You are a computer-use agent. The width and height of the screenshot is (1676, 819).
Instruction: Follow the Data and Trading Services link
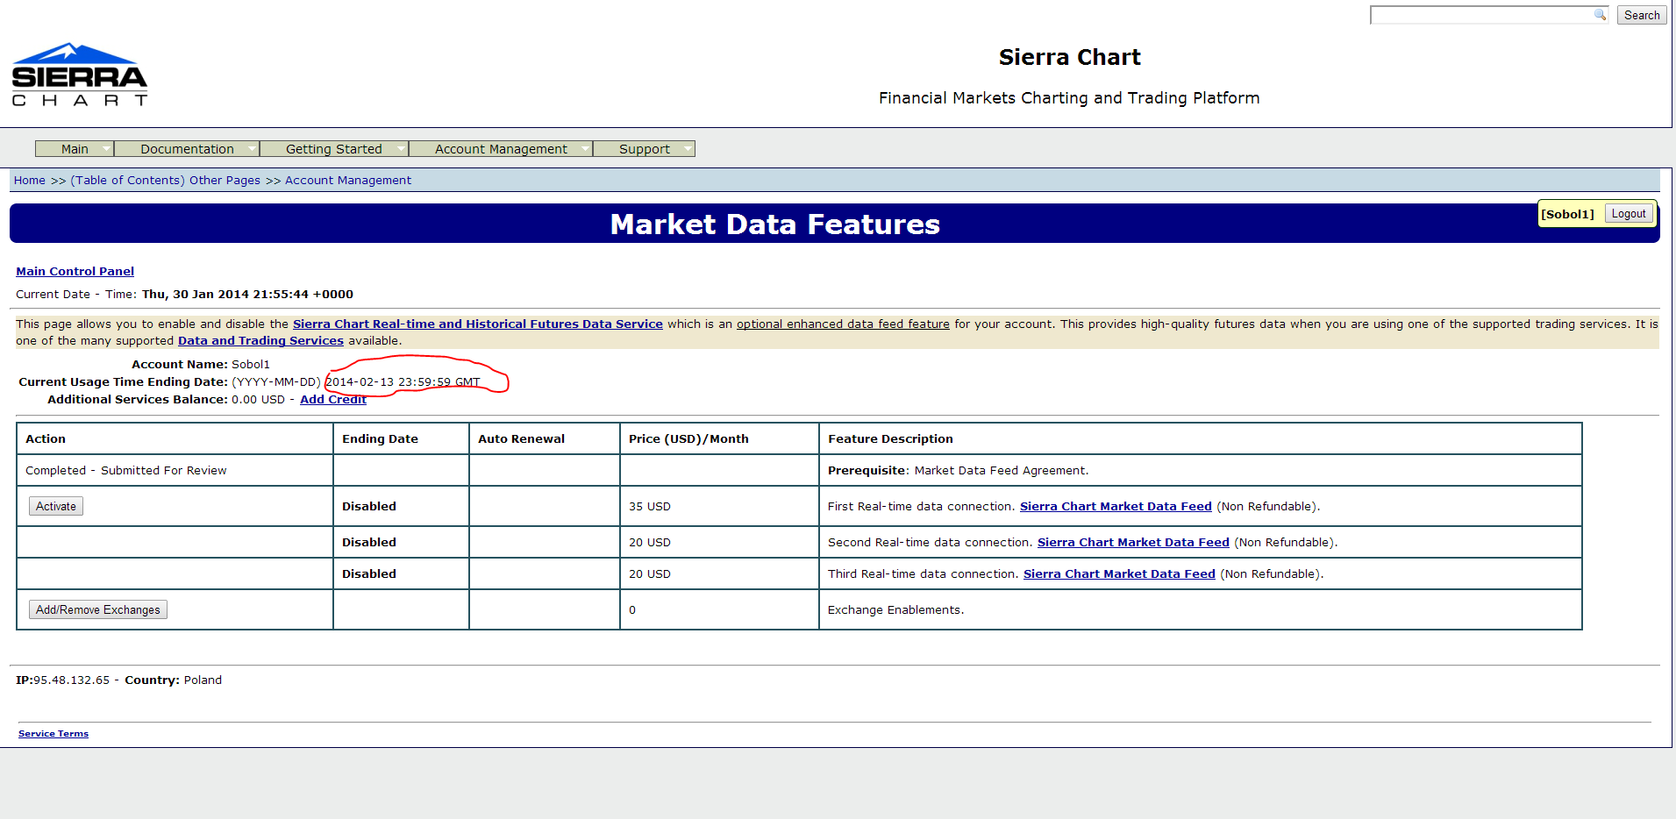[260, 341]
